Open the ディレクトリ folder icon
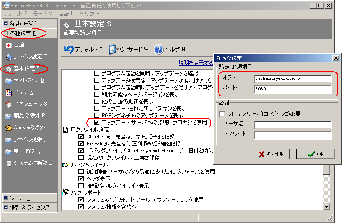Viewport: 342px width, 223px height. (x=8, y=81)
